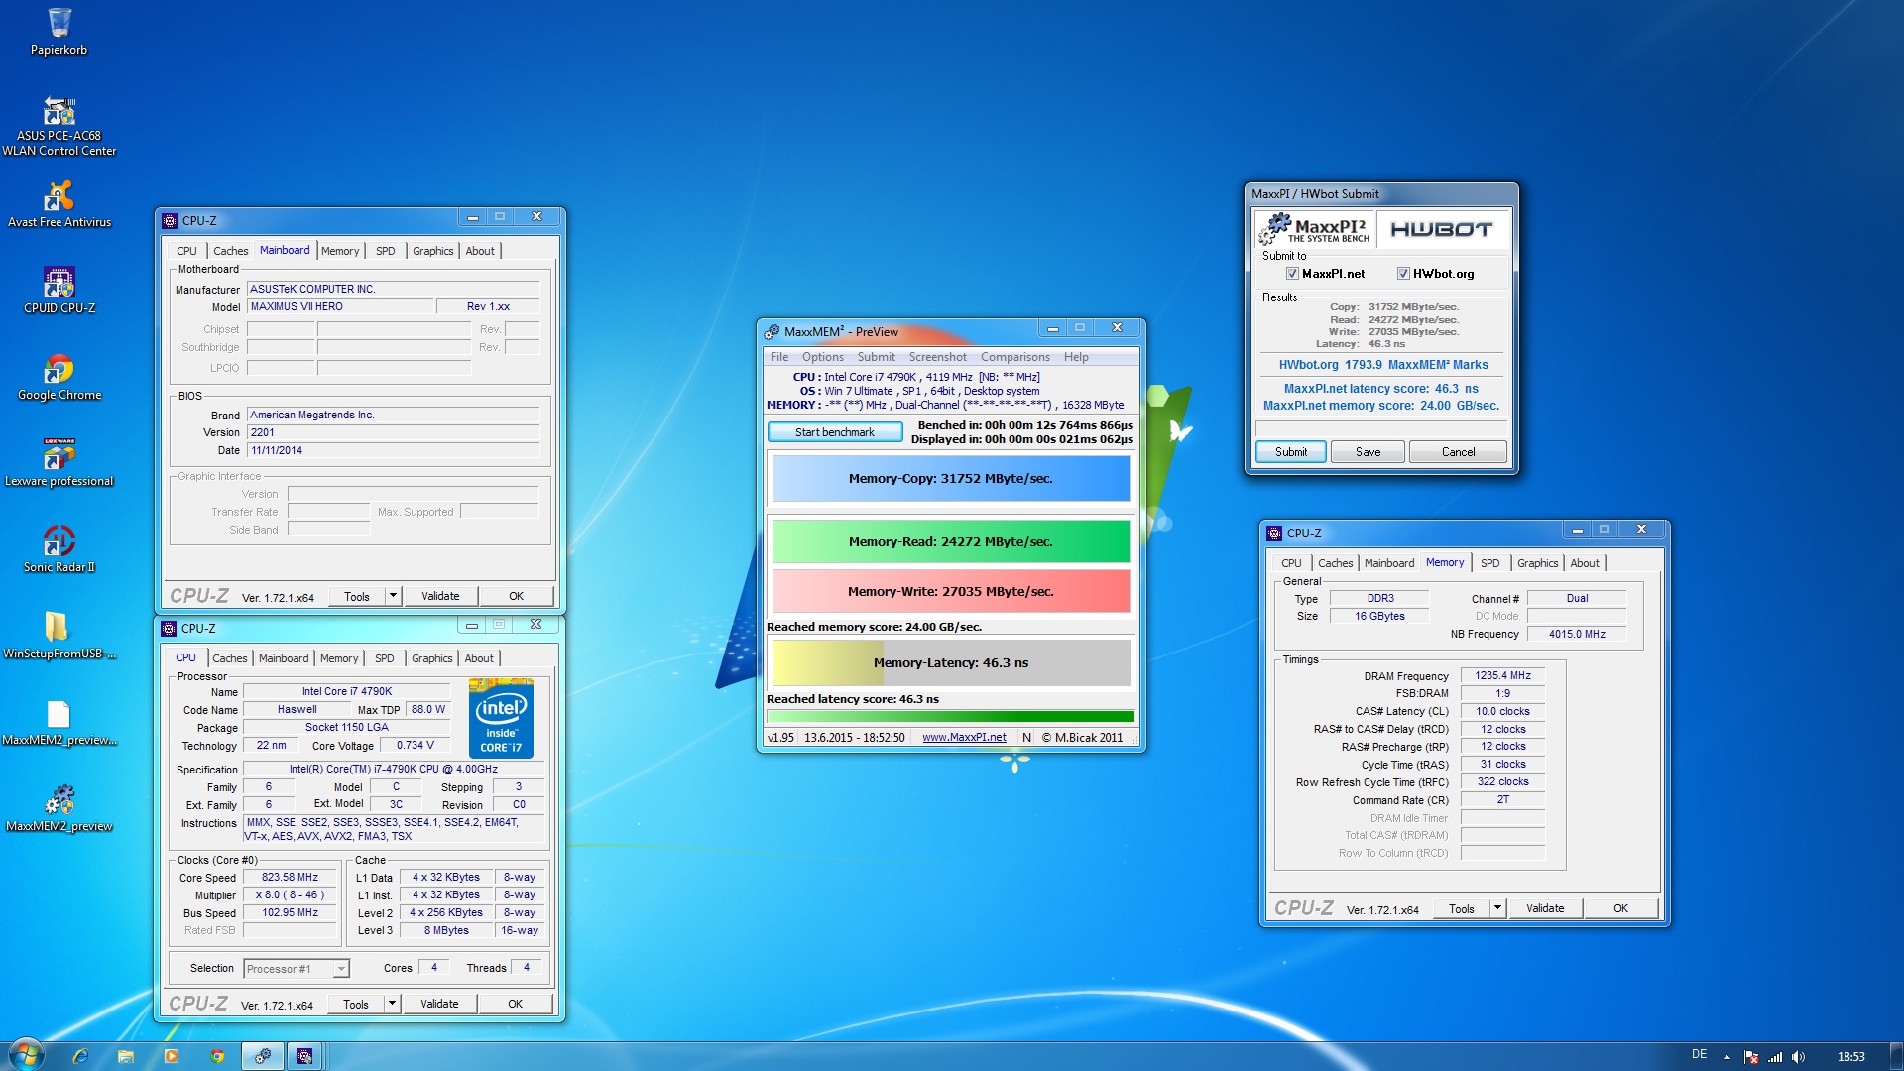Click the HWBOT logo in submit dialog

1441,229
